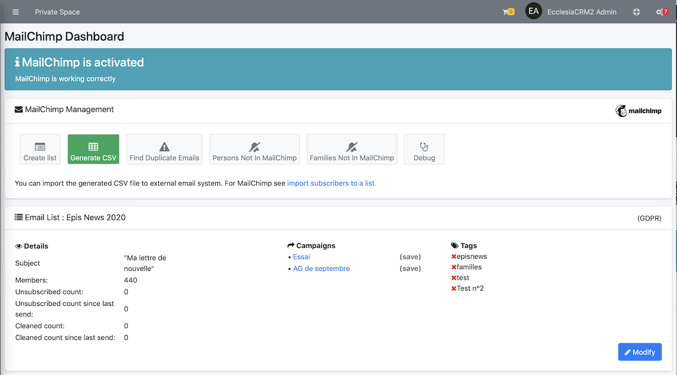The width and height of the screenshot is (677, 375).
Task: Open the globe support icon
Action: (636, 12)
